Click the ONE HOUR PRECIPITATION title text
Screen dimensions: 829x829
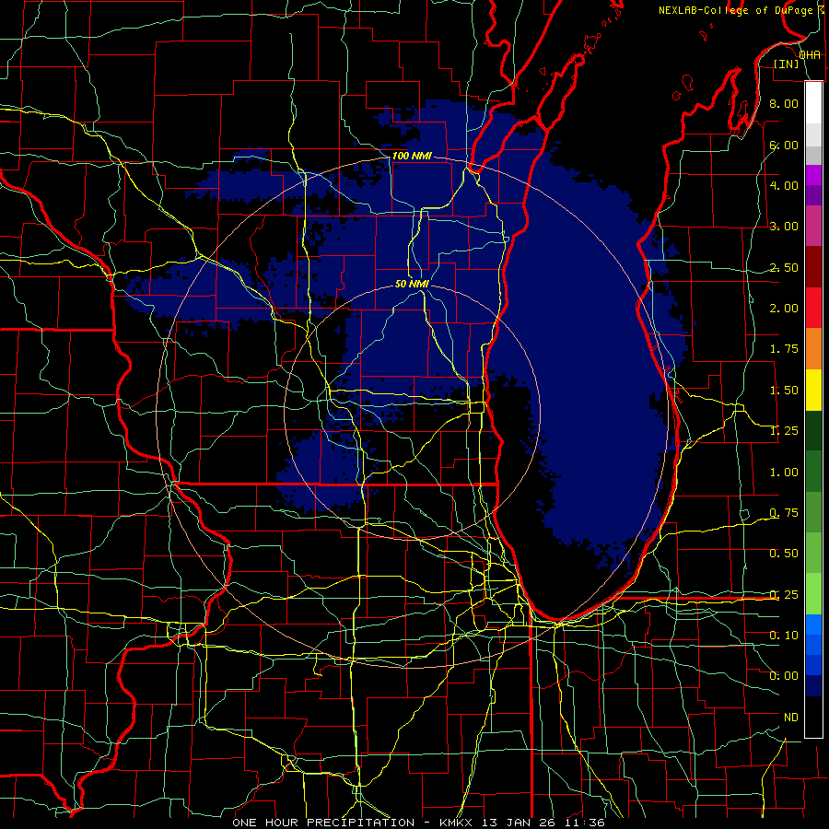pyautogui.click(x=323, y=823)
